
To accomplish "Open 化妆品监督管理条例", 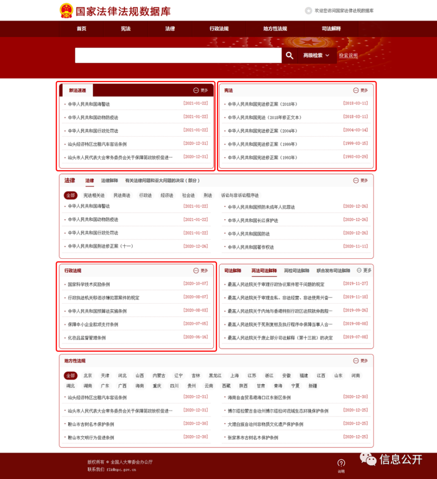I will click(87, 338).
